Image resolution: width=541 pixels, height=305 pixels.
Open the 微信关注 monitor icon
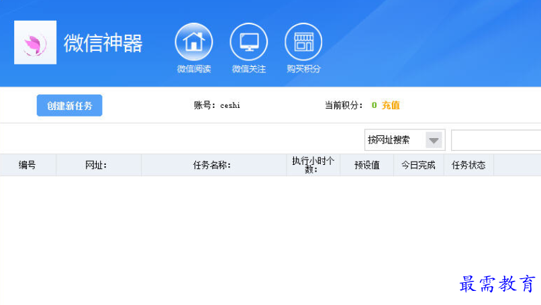pyautogui.click(x=248, y=42)
